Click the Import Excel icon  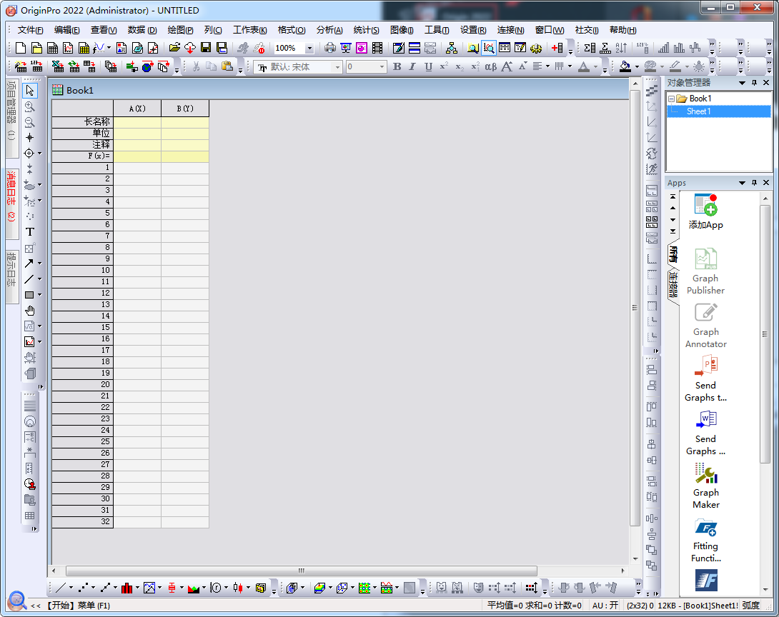click(58, 66)
